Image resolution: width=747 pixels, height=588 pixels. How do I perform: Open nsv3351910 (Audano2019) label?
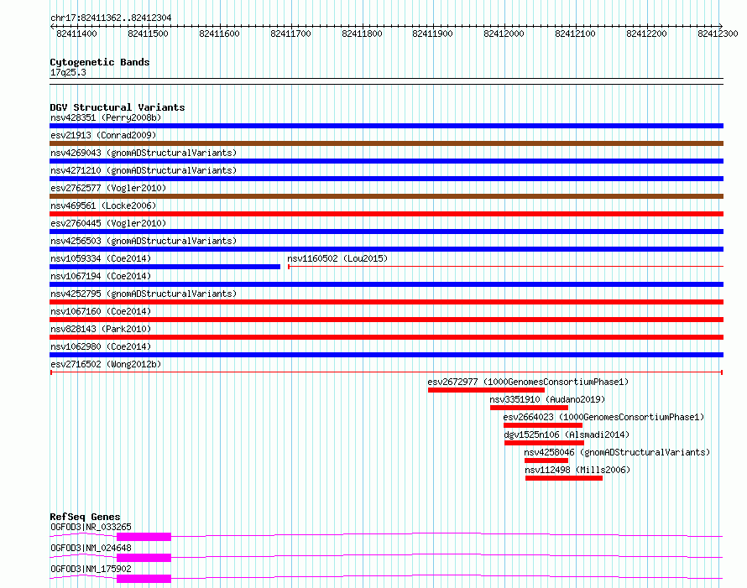(x=547, y=399)
